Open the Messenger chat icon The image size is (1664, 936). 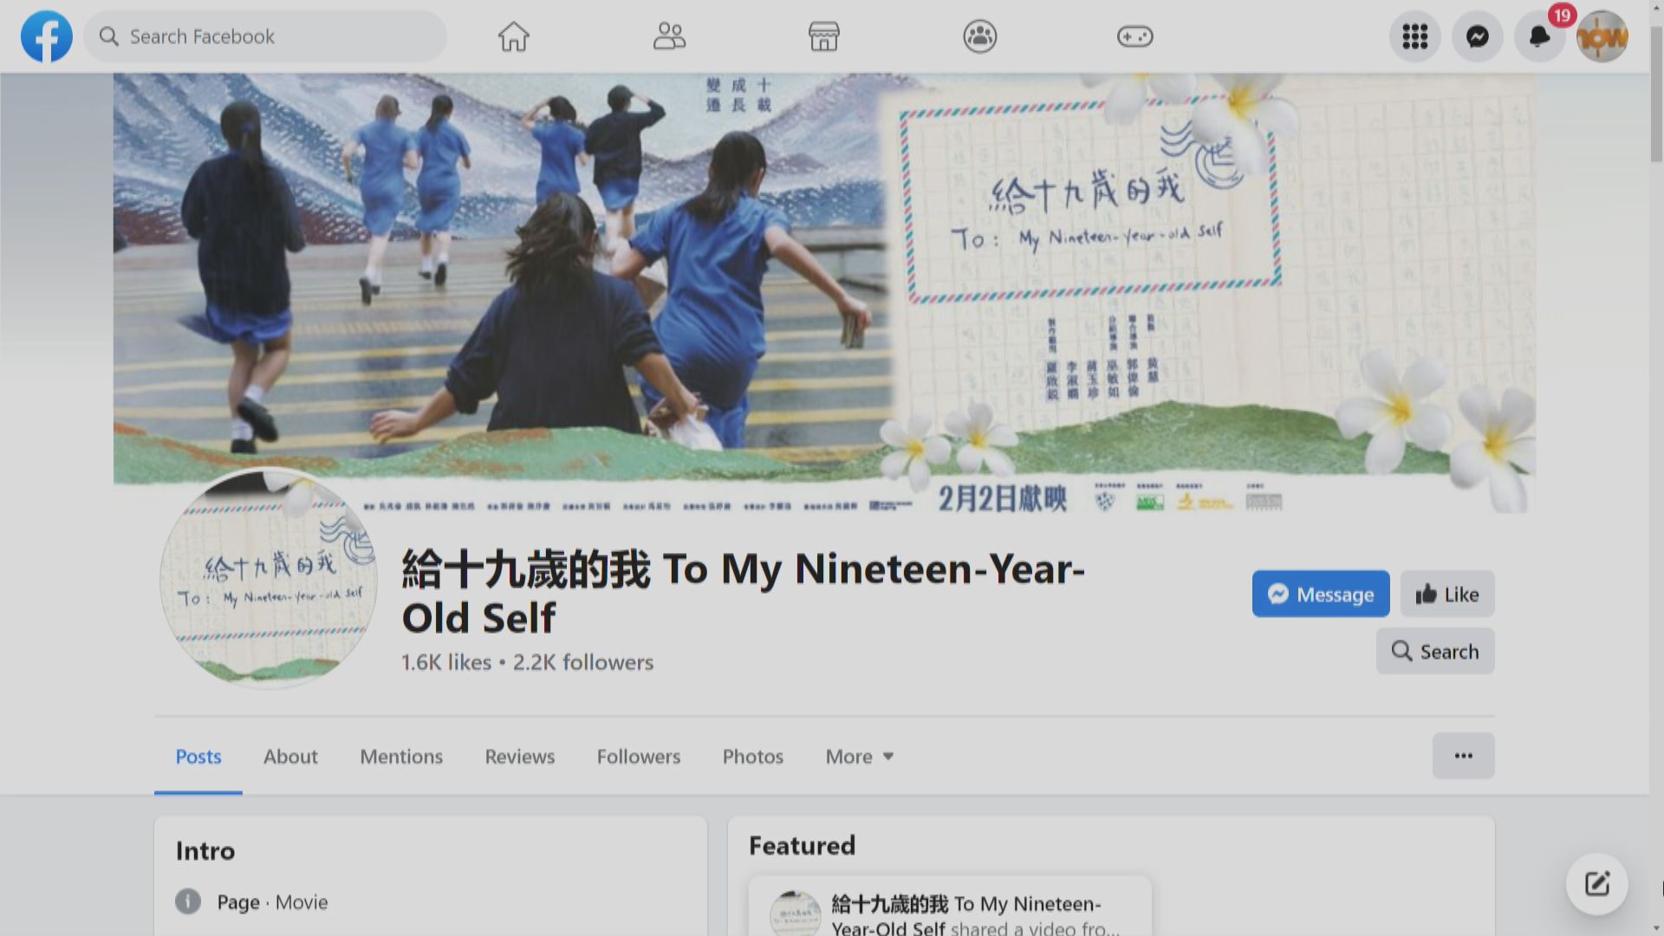(1477, 36)
